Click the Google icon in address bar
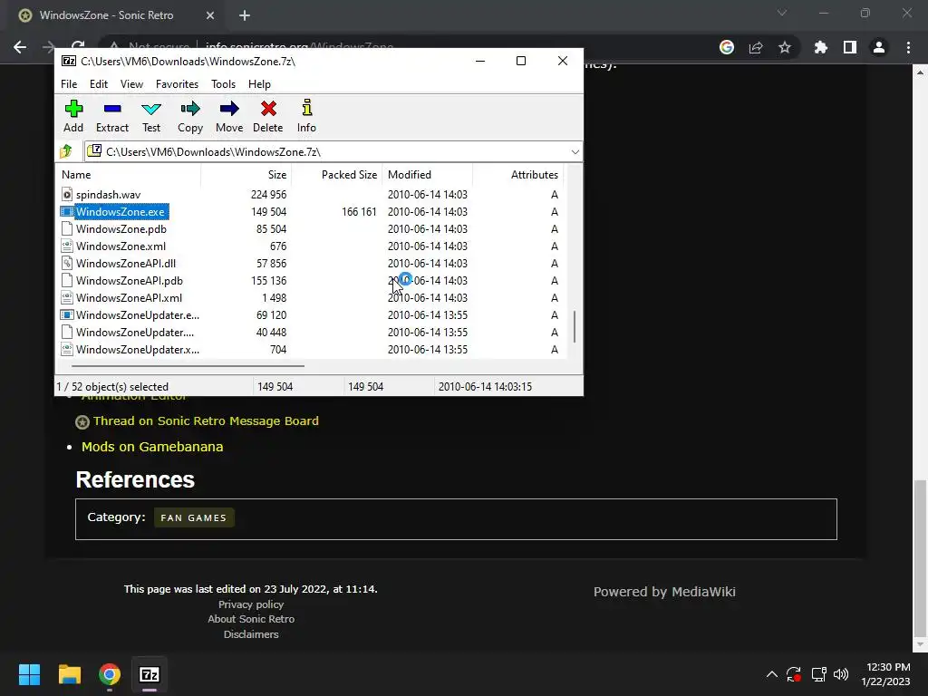 click(x=727, y=47)
